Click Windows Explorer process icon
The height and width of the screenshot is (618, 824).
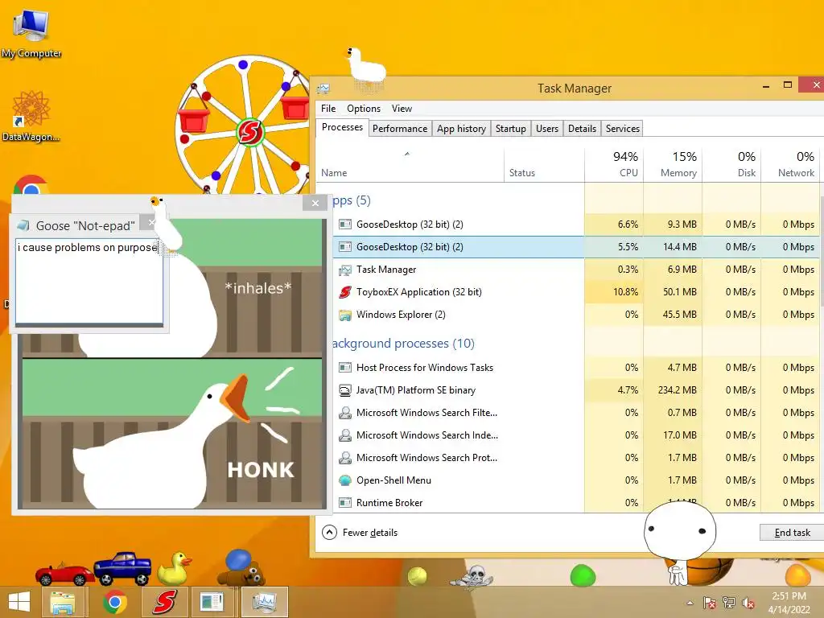344,315
